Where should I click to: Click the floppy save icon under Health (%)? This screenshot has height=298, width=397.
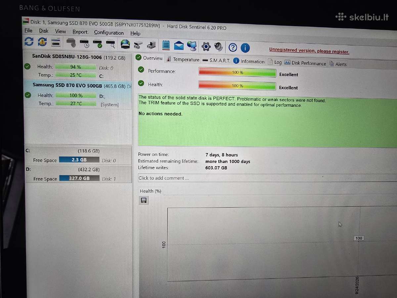click(x=144, y=200)
